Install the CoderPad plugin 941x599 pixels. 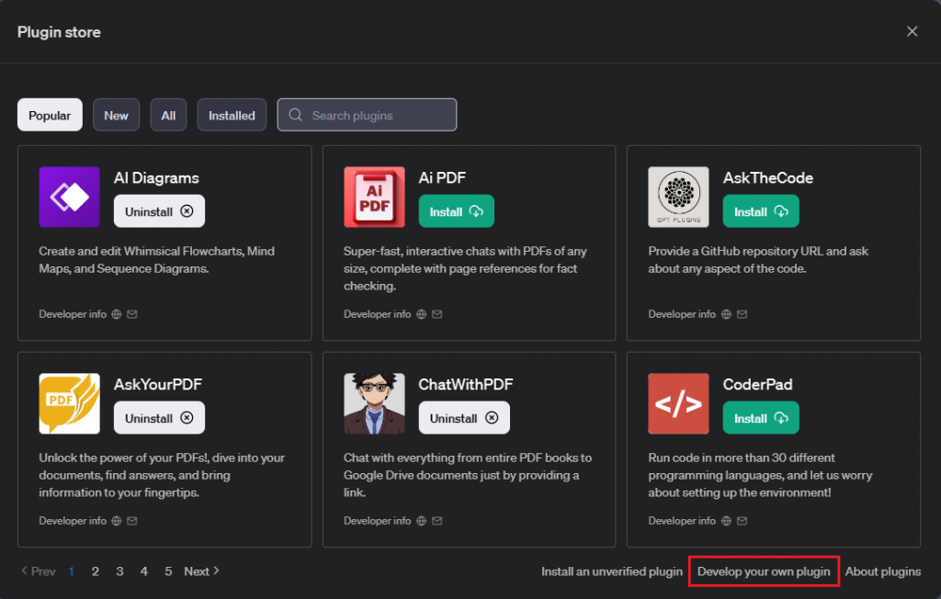[760, 418]
